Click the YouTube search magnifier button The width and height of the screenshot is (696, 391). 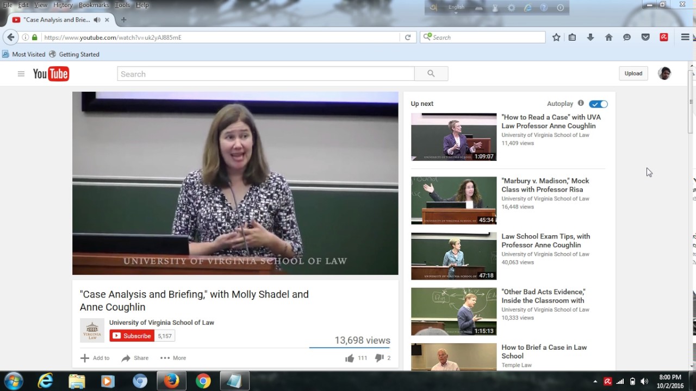click(x=431, y=74)
